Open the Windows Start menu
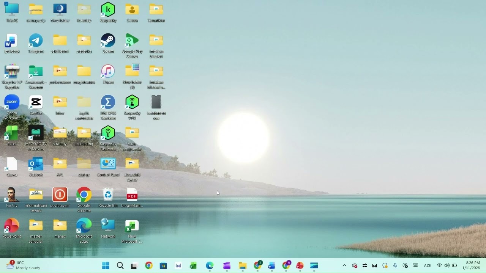Viewport: 486px width, 273px height. [x=106, y=266]
